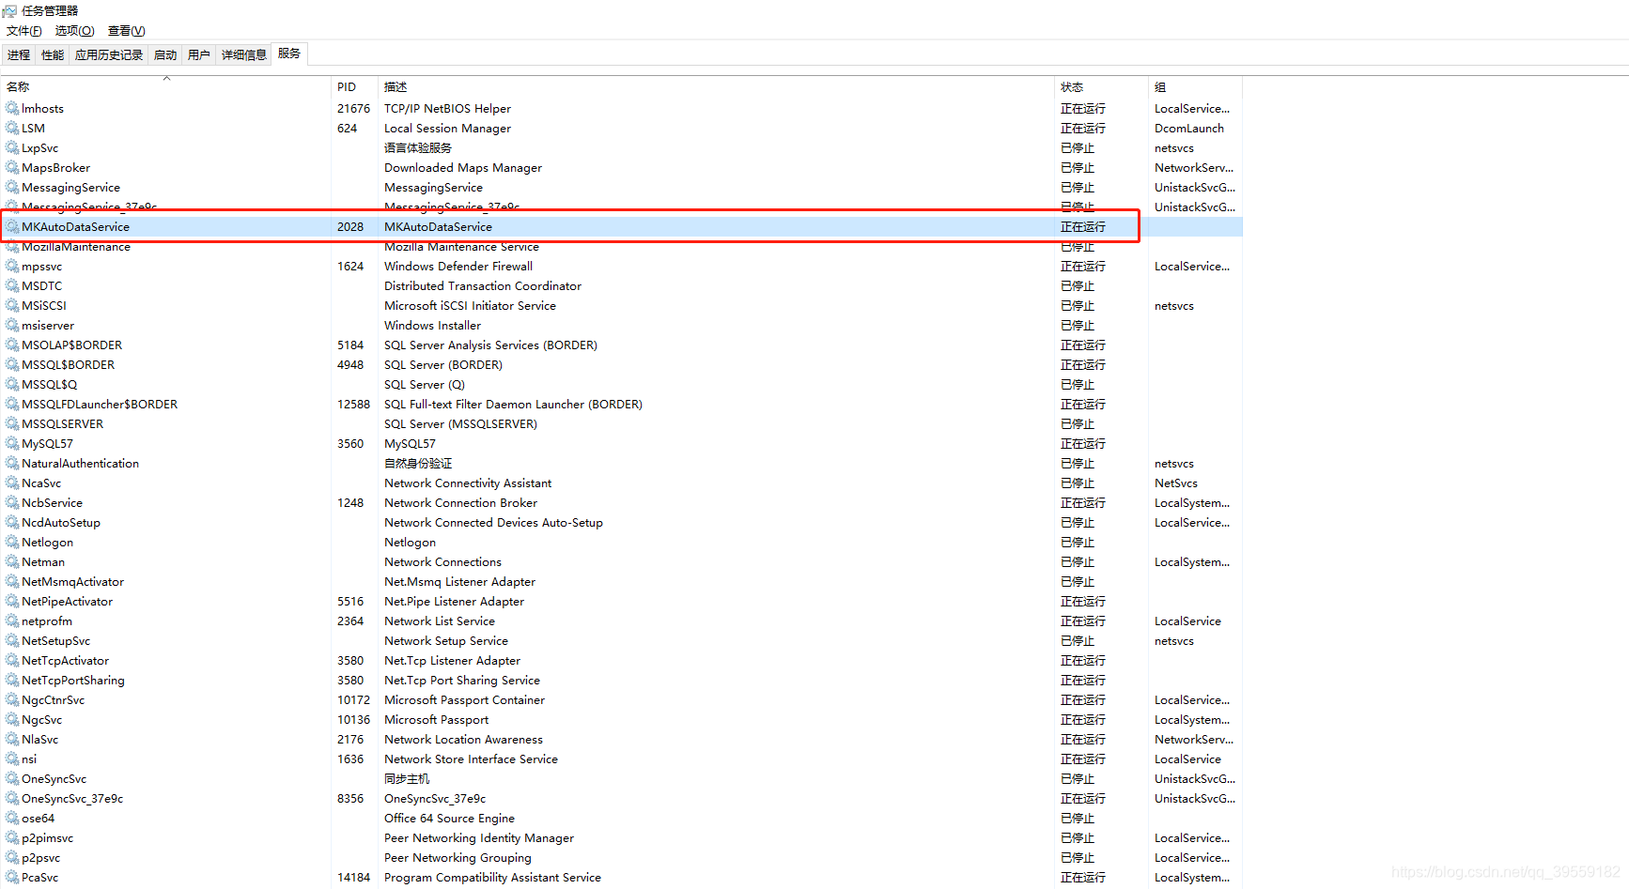This screenshot has width=1629, height=889.
Task: Select the NcdAutoSetup service row
Action: [x=622, y=522]
